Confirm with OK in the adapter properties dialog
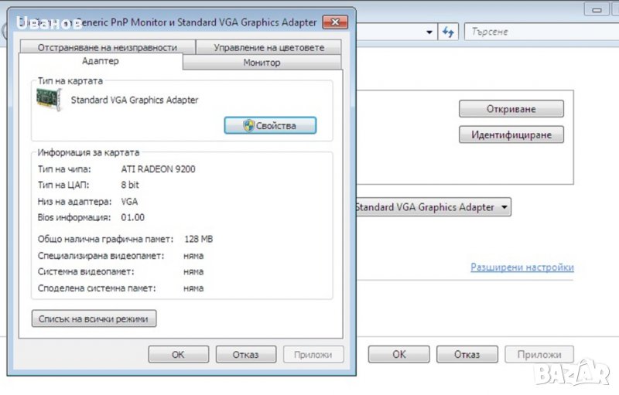619x395 pixels. [x=178, y=355]
